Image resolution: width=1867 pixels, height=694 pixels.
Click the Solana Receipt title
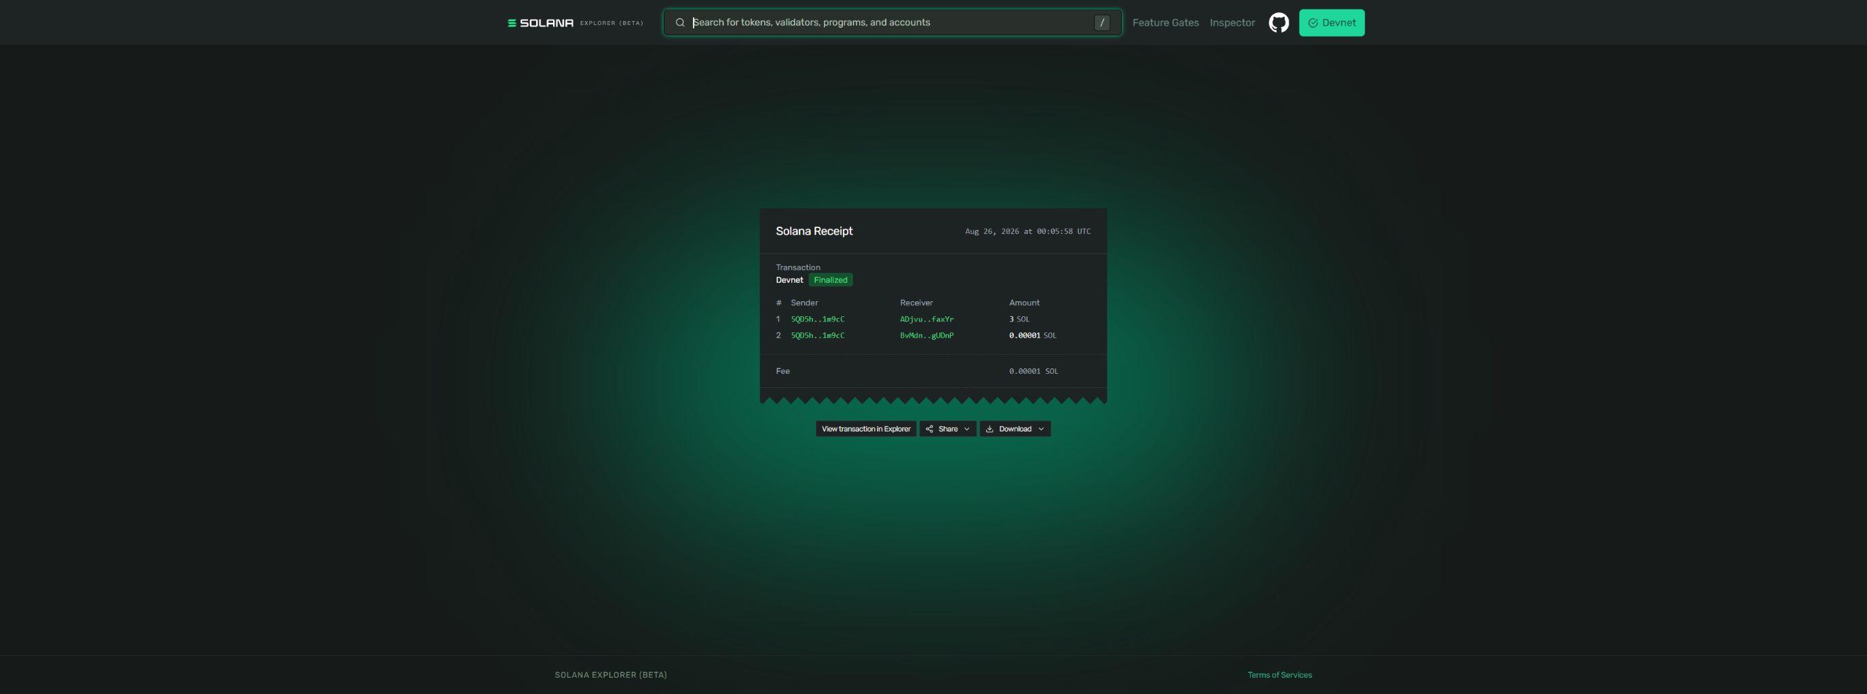[814, 231]
